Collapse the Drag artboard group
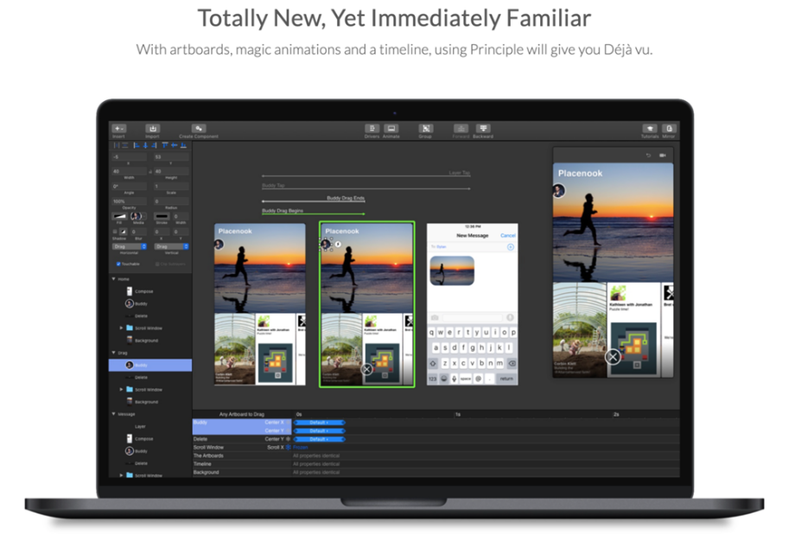 tap(113, 353)
